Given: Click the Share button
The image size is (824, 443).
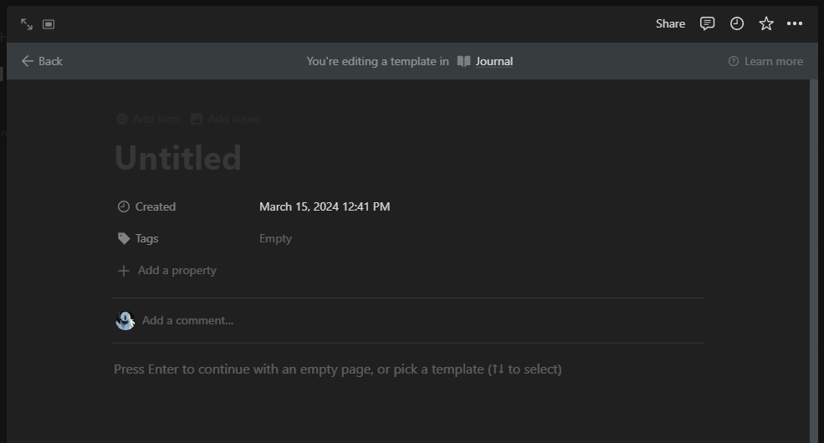Looking at the screenshot, I should tap(670, 23).
